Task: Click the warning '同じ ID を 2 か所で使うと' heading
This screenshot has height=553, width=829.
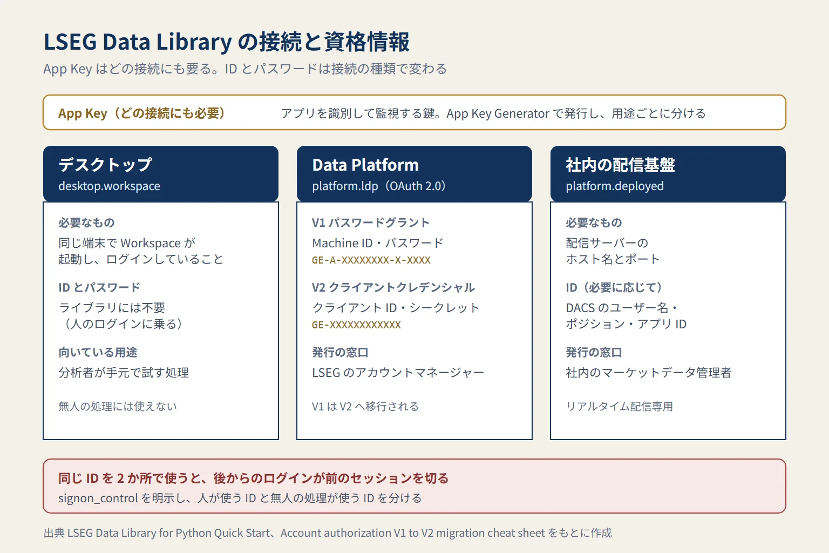Action: [254, 478]
